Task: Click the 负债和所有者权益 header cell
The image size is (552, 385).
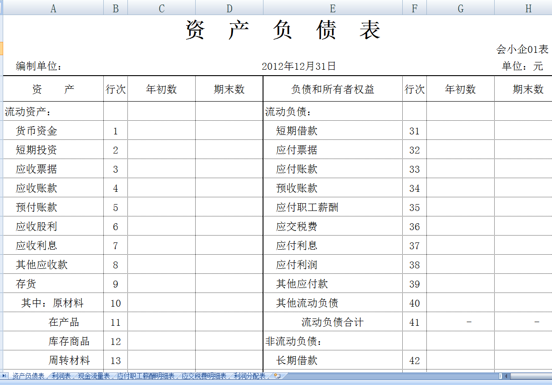Action: tap(333, 89)
